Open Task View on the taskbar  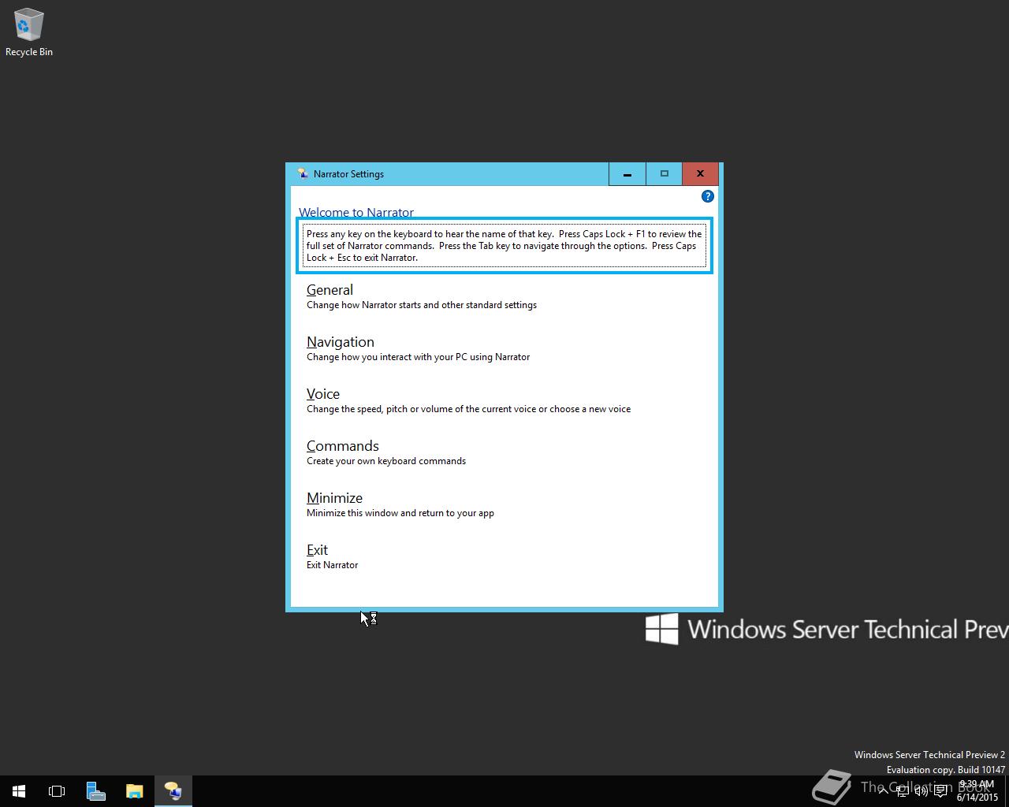pos(57,791)
